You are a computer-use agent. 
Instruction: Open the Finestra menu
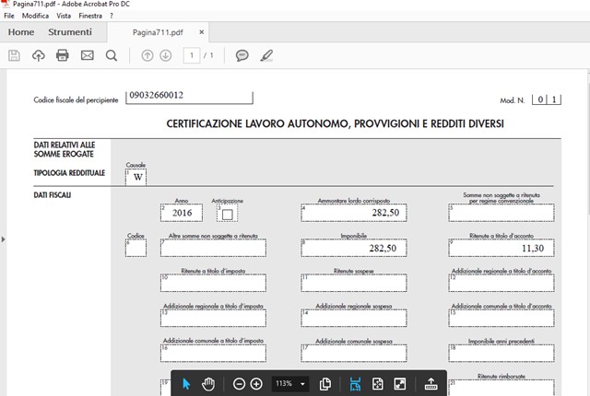click(90, 16)
